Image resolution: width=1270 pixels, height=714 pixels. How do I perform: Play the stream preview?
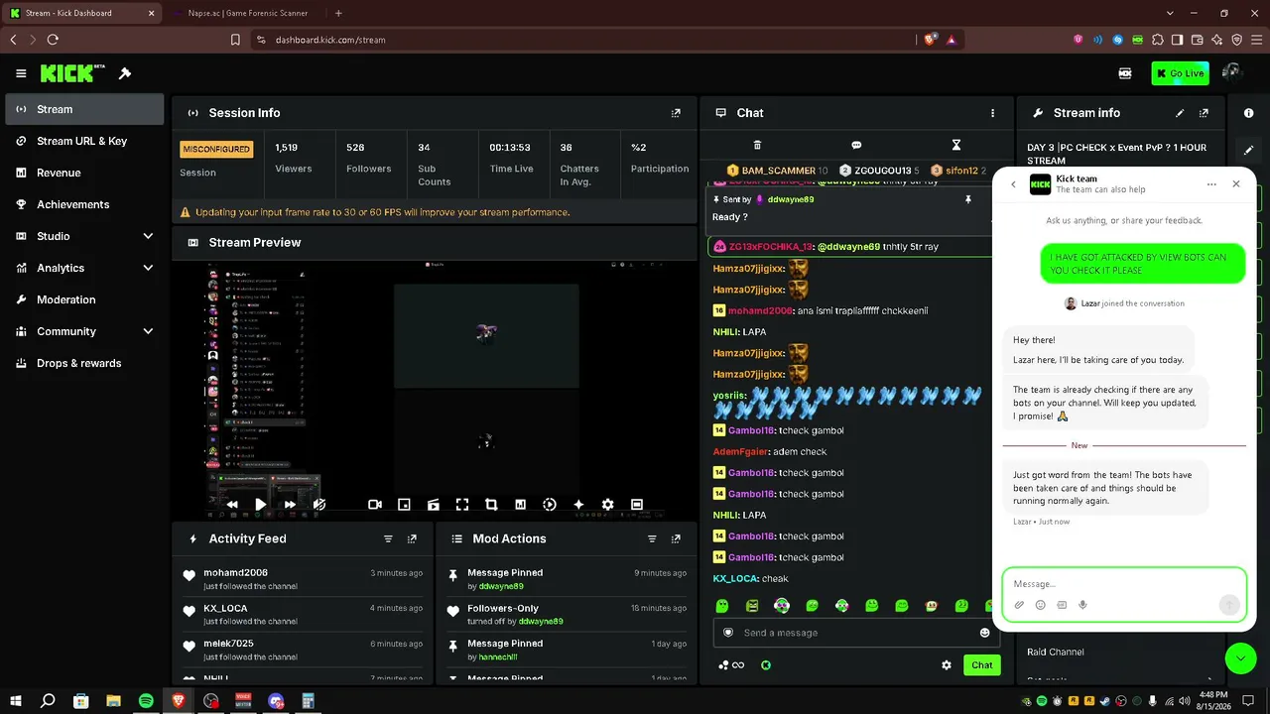[x=260, y=505]
